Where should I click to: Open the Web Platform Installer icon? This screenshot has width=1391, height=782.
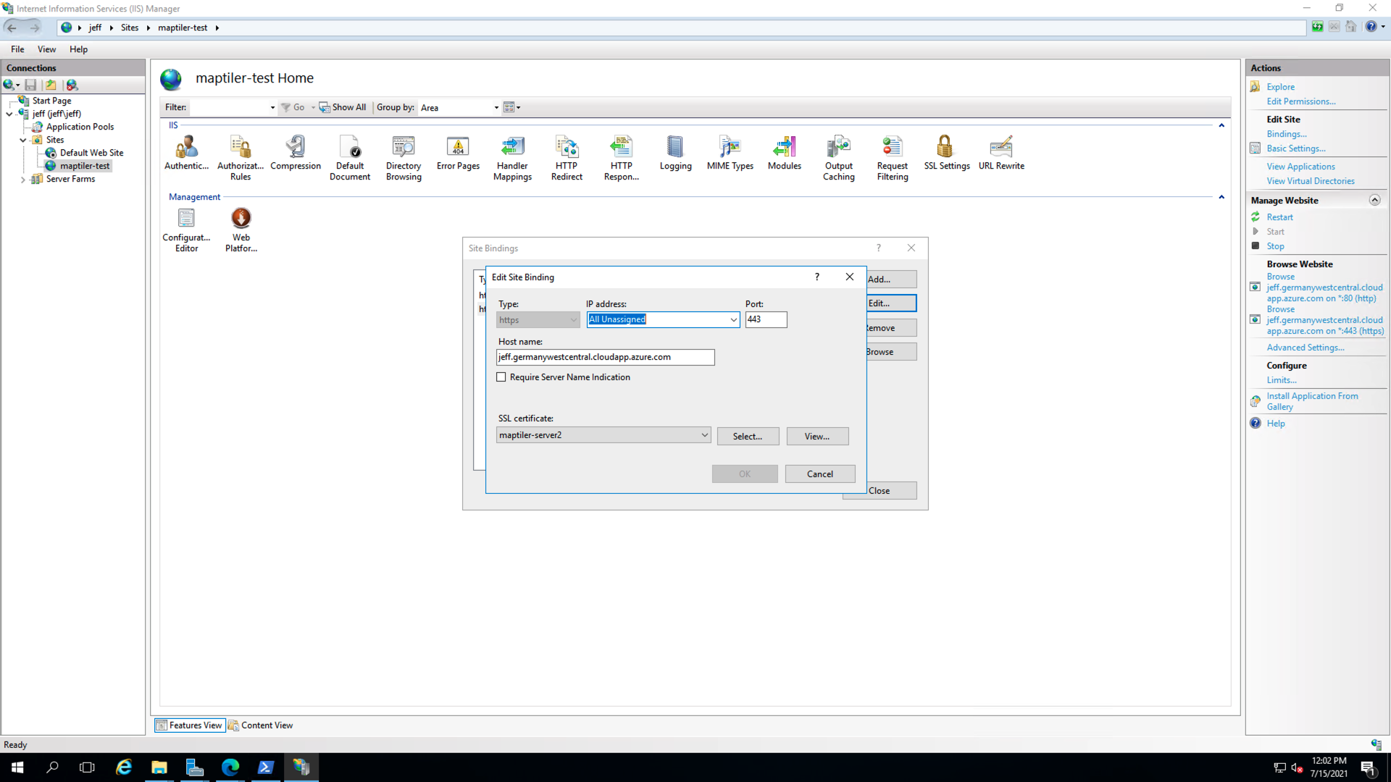click(241, 230)
